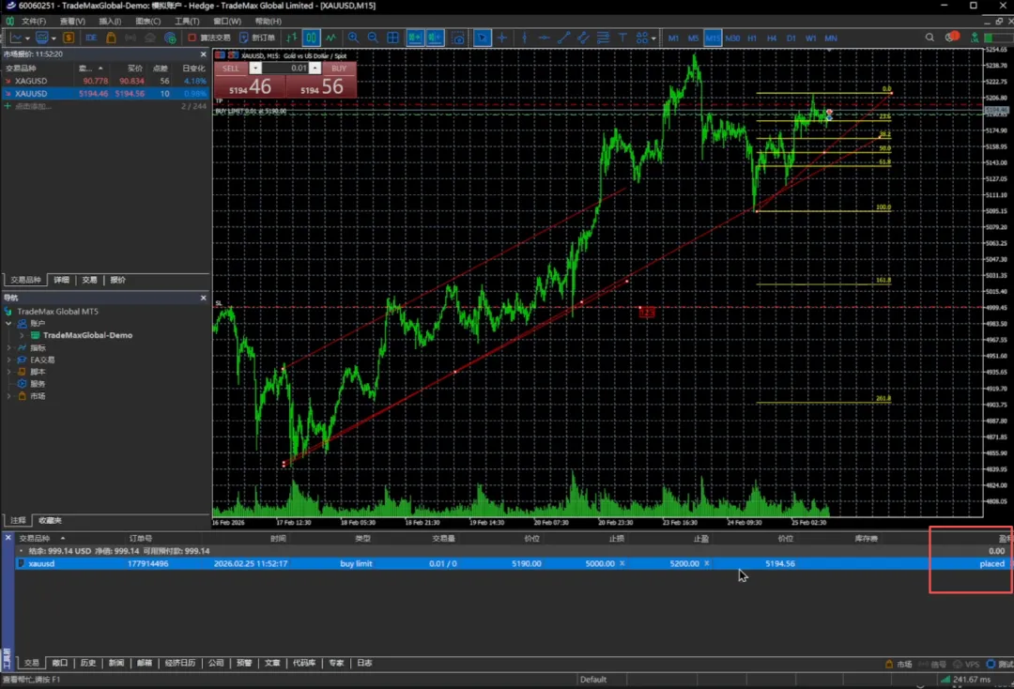The height and width of the screenshot is (689, 1014).
Task: Select the text label tool
Action: [622, 38]
